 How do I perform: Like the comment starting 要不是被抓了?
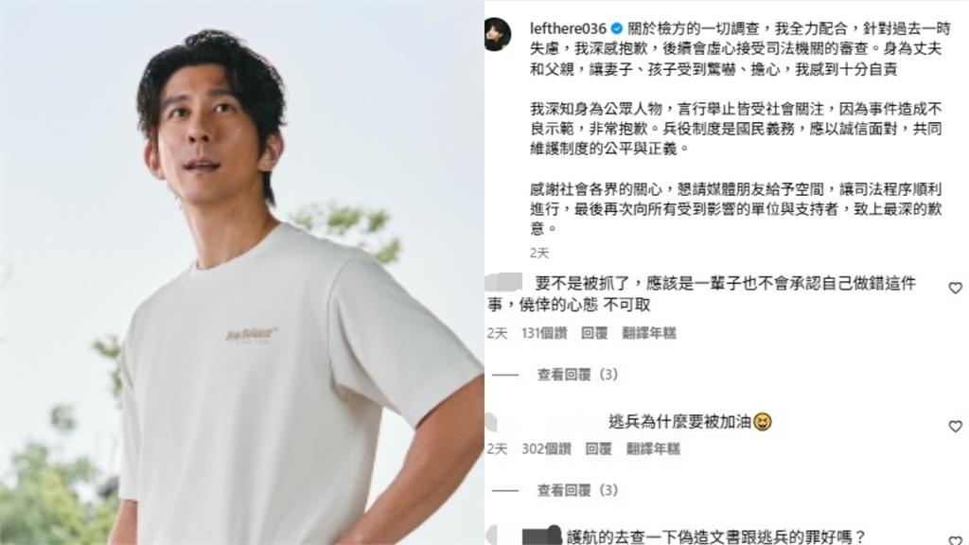click(x=956, y=288)
